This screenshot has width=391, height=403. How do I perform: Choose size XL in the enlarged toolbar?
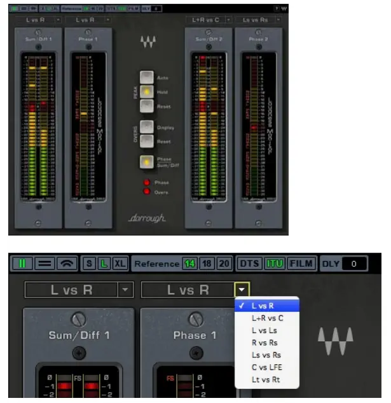[x=120, y=264]
